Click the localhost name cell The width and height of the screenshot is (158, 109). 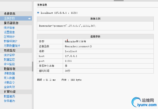[x=108, y=51]
